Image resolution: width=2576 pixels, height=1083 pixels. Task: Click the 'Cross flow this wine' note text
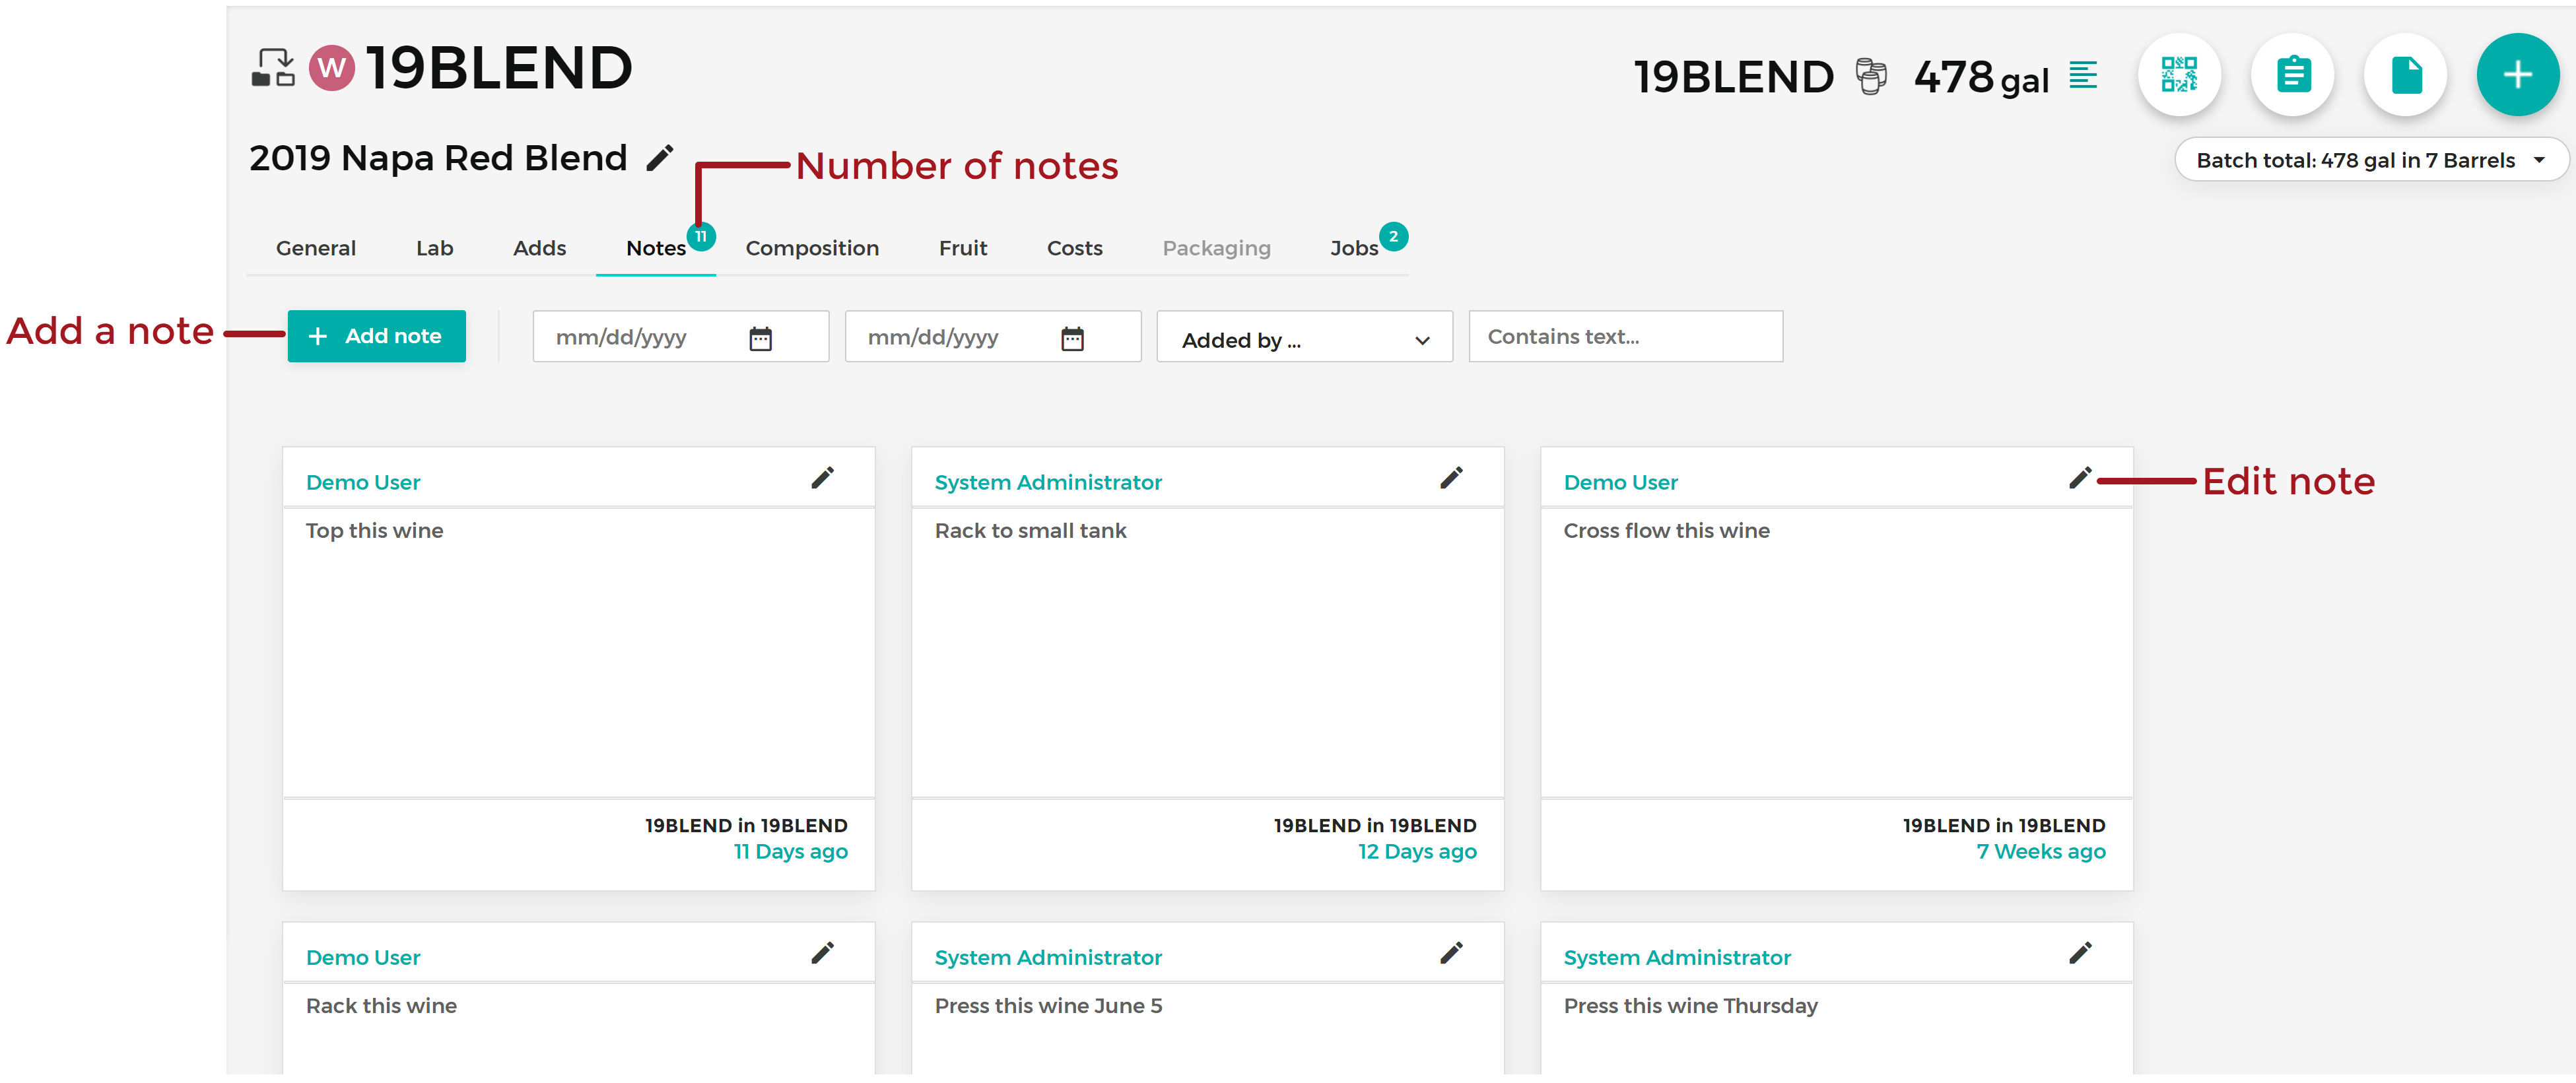click(x=1666, y=530)
